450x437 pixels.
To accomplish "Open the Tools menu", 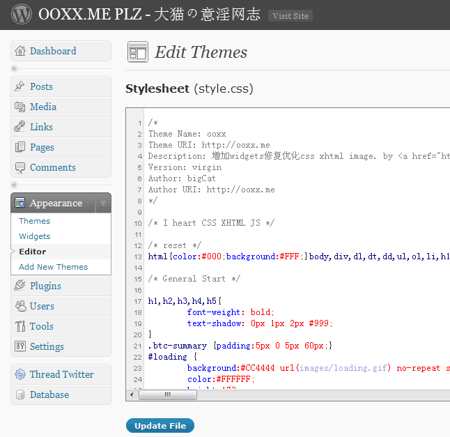I will [61, 326].
